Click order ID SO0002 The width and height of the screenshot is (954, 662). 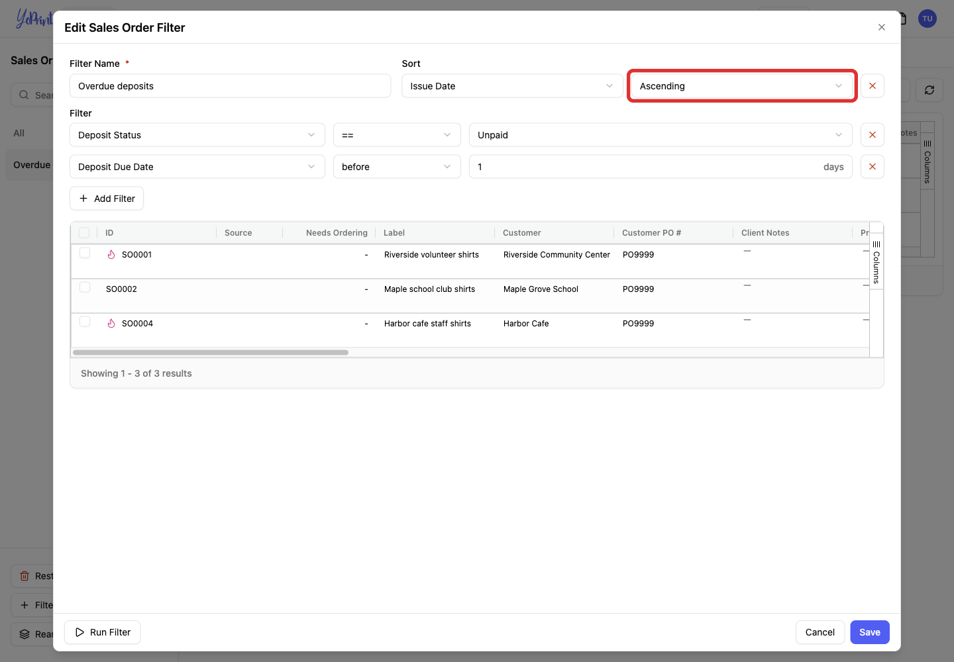121,289
